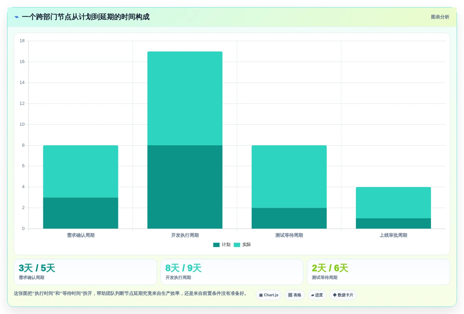Click the 图表分析 label in the header
Screen dimensions: 464x314
440,17
